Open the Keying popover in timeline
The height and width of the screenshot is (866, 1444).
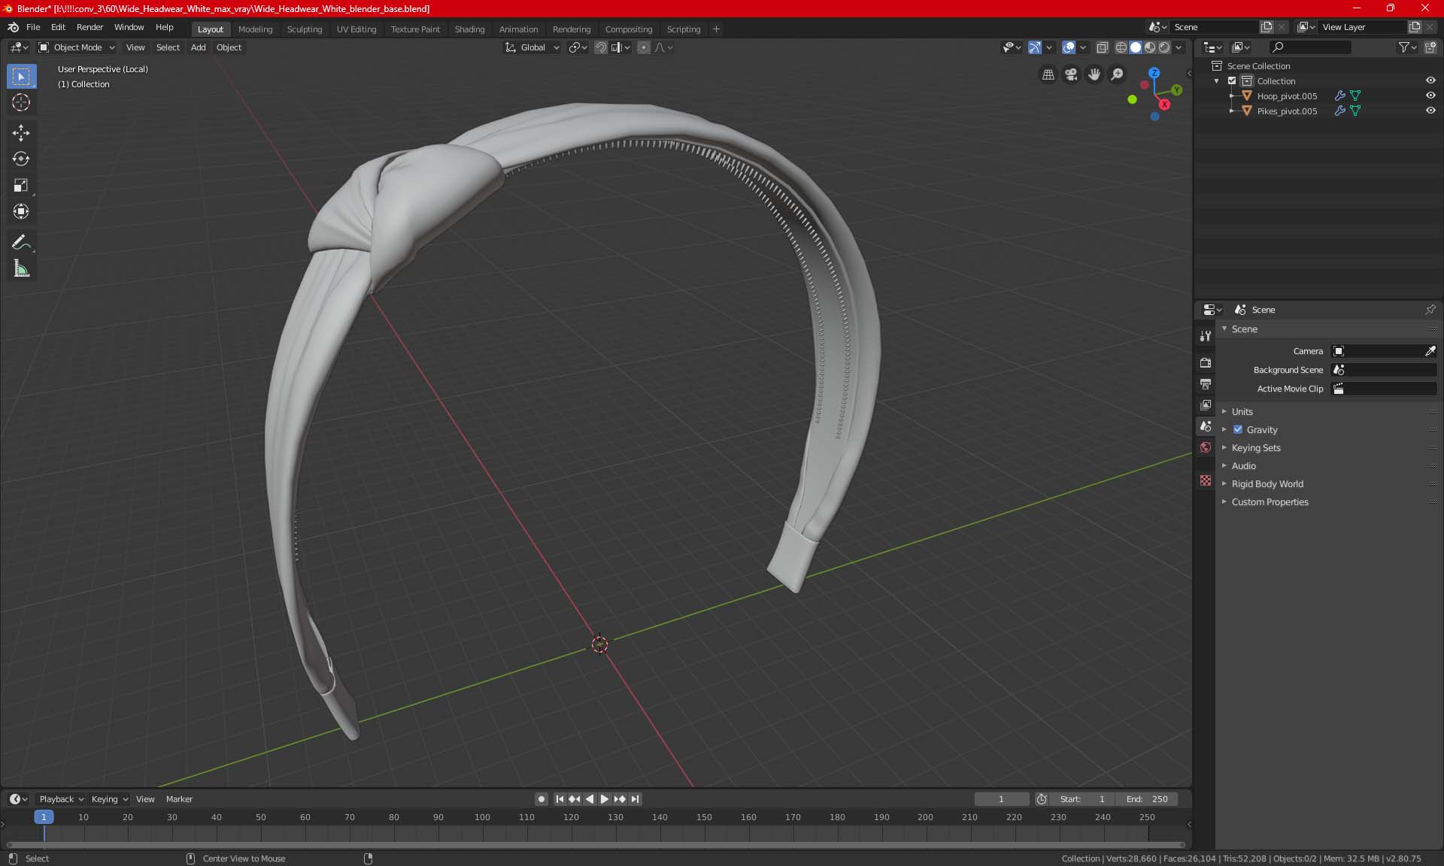tap(109, 799)
